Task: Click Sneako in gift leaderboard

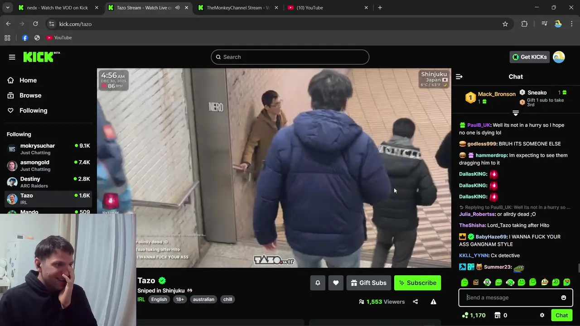Action: point(537,92)
